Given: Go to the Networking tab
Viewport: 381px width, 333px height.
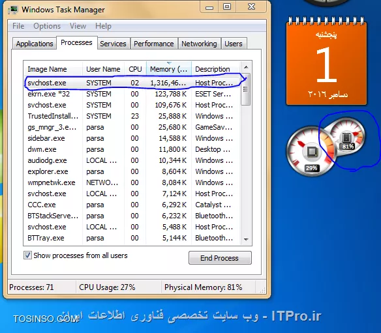Looking at the screenshot, I should point(199,44).
